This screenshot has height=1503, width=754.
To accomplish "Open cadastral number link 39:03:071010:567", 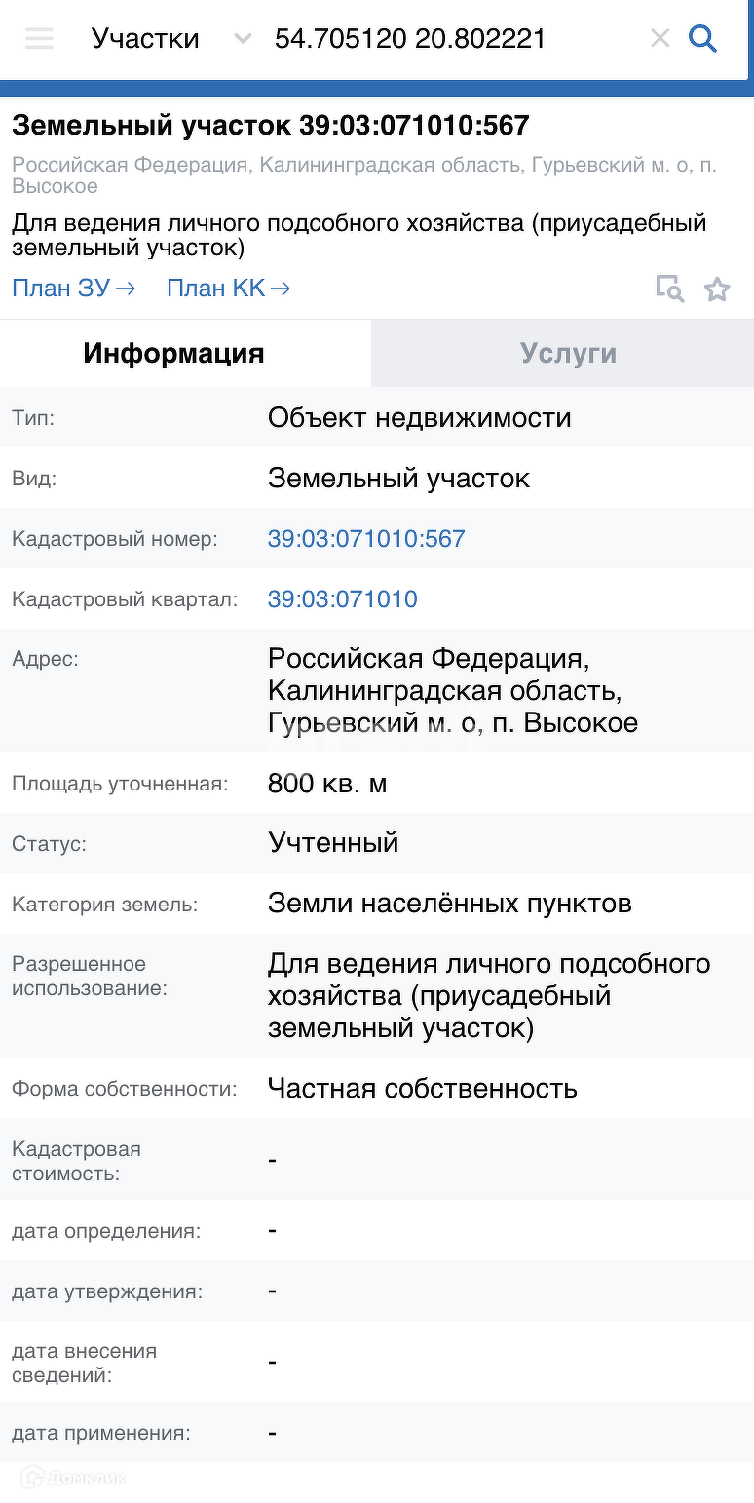I will (366, 539).
